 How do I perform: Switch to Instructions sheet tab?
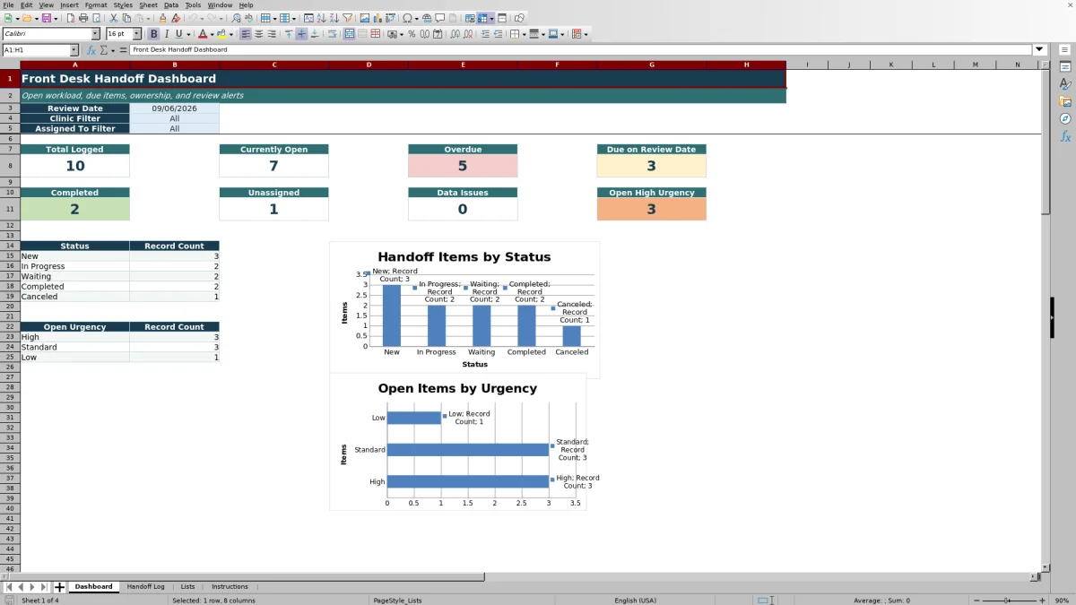pos(230,587)
